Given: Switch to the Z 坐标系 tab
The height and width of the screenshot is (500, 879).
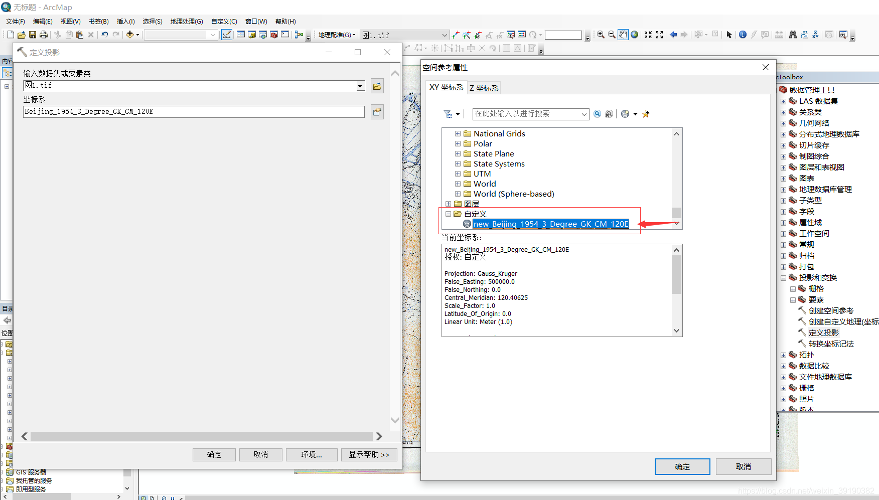Looking at the screenshot, I should [x=484, y=88].
